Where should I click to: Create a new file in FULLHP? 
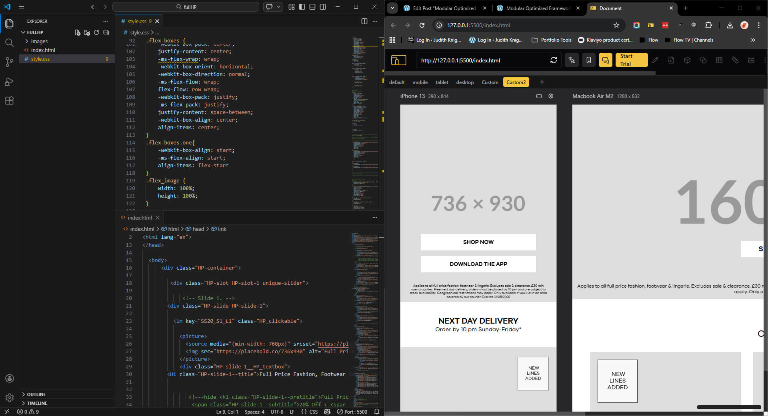point(78,32)
